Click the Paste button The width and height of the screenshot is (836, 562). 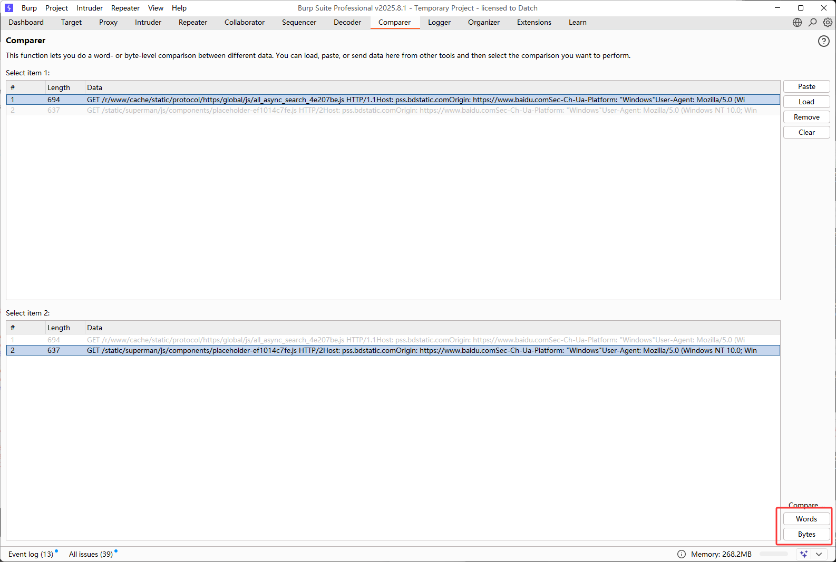point(806,86)
